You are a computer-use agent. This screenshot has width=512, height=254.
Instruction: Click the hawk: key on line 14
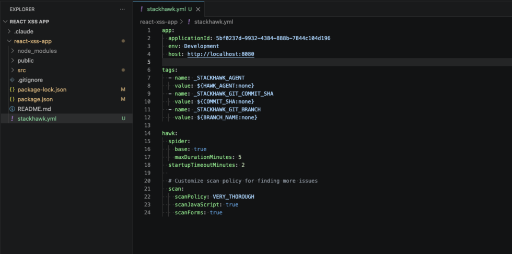170,133
